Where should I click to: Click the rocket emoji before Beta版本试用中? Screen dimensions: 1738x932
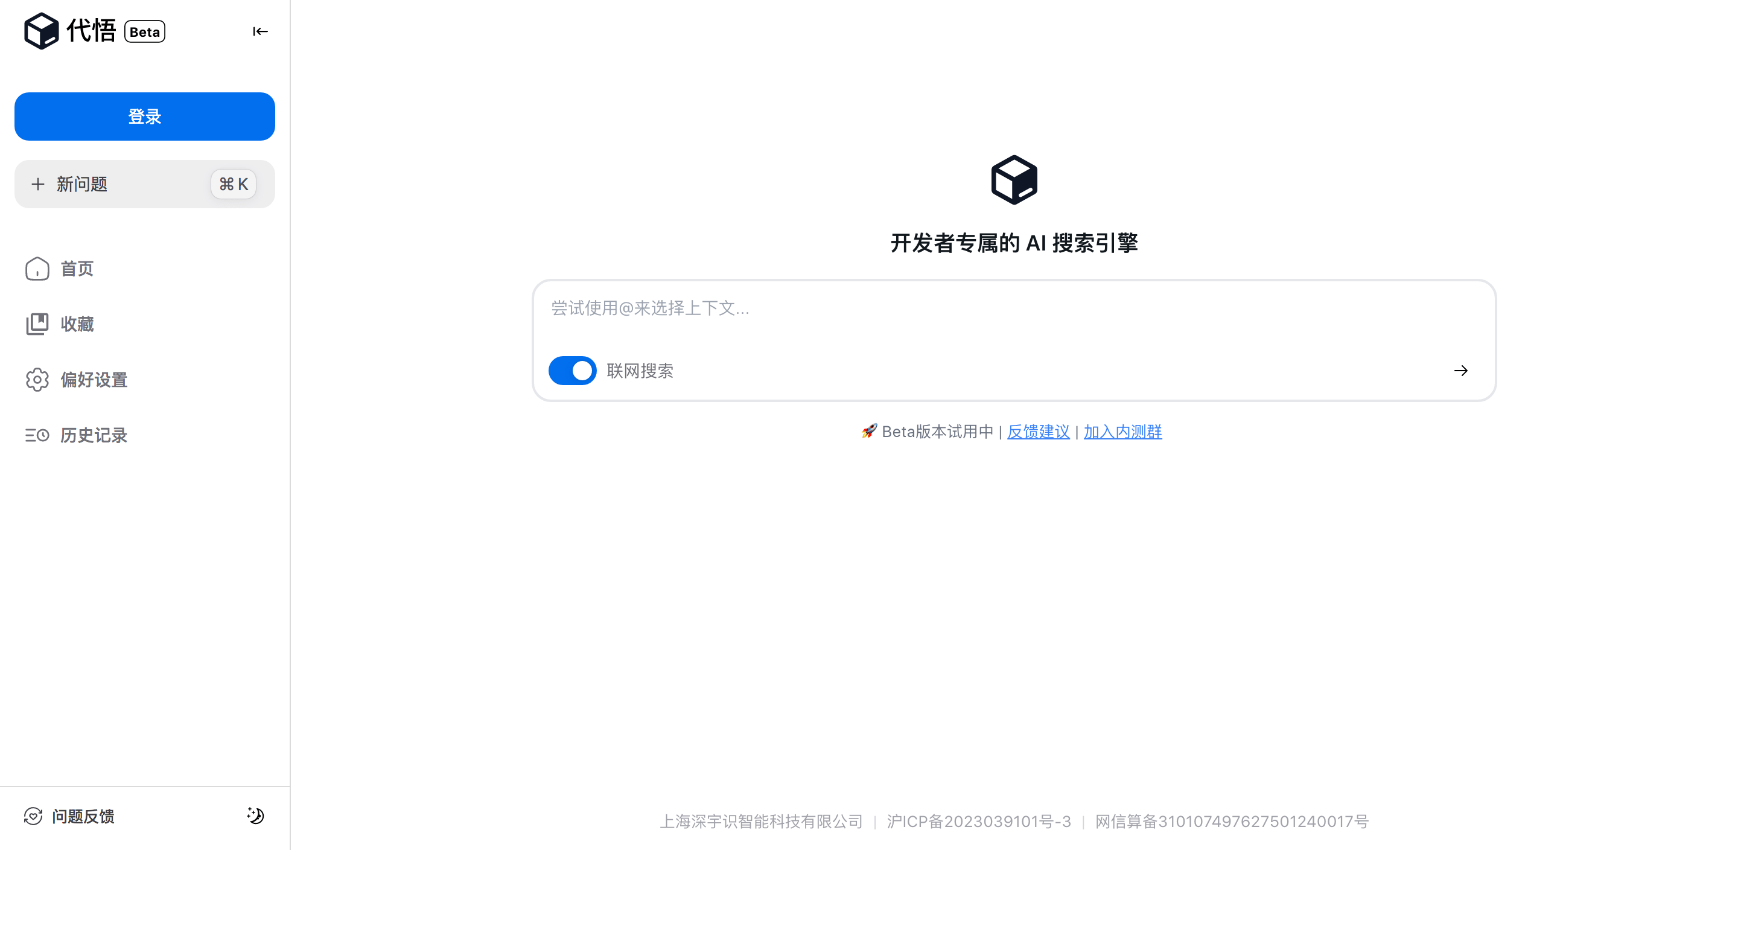click(x=869, y=430)
